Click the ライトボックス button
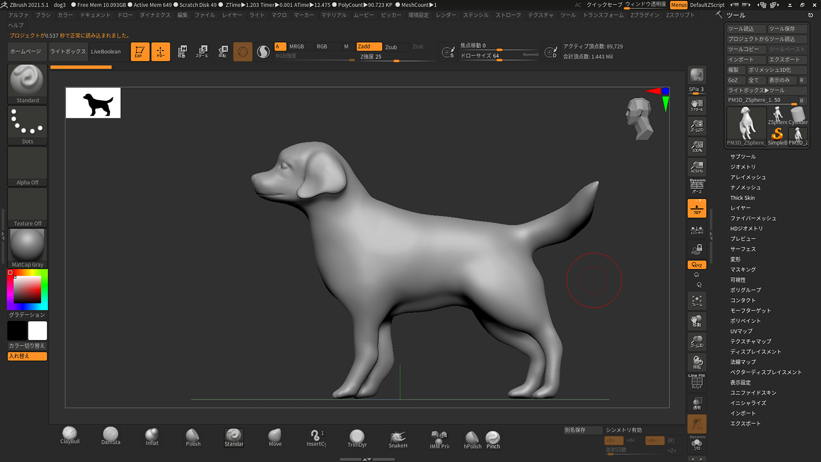The height and width of the screenshot is (462, 821). (x=68, y=52)
